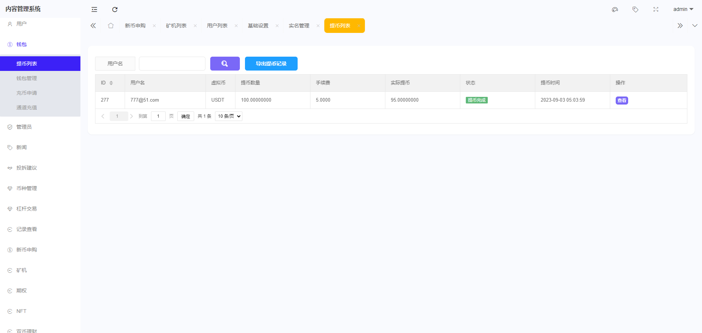The height and width of the screenshot is (333, 702).
Task: Enter fullscreen mode
Action: (x=656, y=9)
